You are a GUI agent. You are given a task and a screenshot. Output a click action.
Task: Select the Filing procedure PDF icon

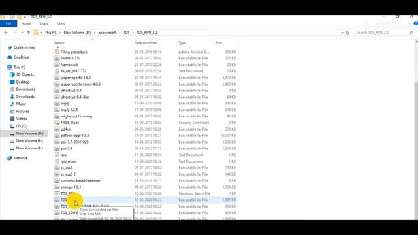57,52
